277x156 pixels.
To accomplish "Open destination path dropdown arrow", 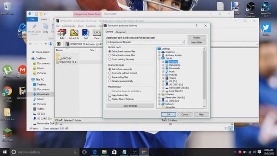I will [183, 42].
